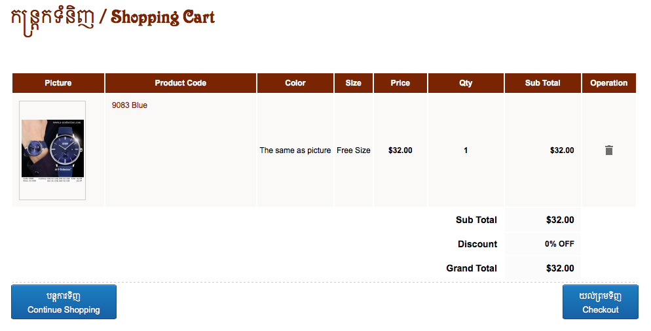Click The same as picture color cell
The width and height of the screenshot is (651, 331).
[x=295, y=150]
